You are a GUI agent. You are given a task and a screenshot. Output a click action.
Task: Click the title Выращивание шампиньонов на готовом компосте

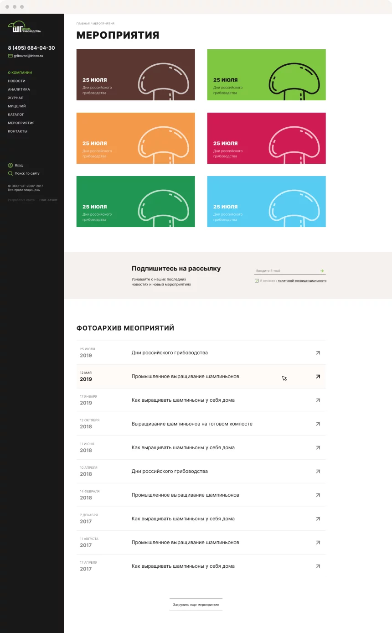tap(192, 424)
